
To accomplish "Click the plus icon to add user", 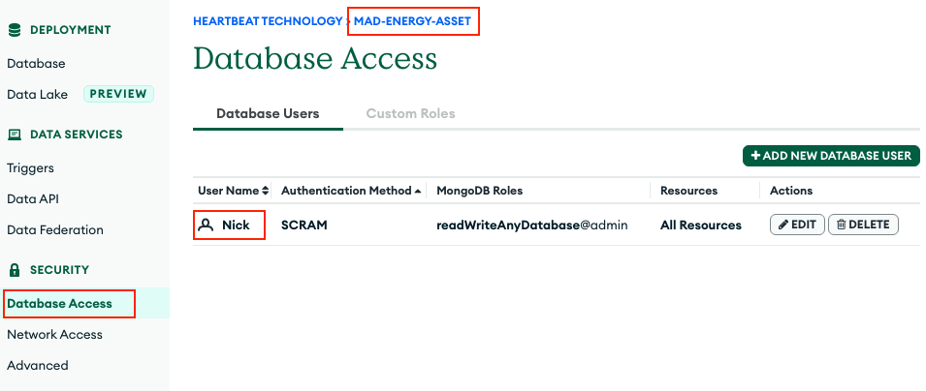I will point(755,156).
